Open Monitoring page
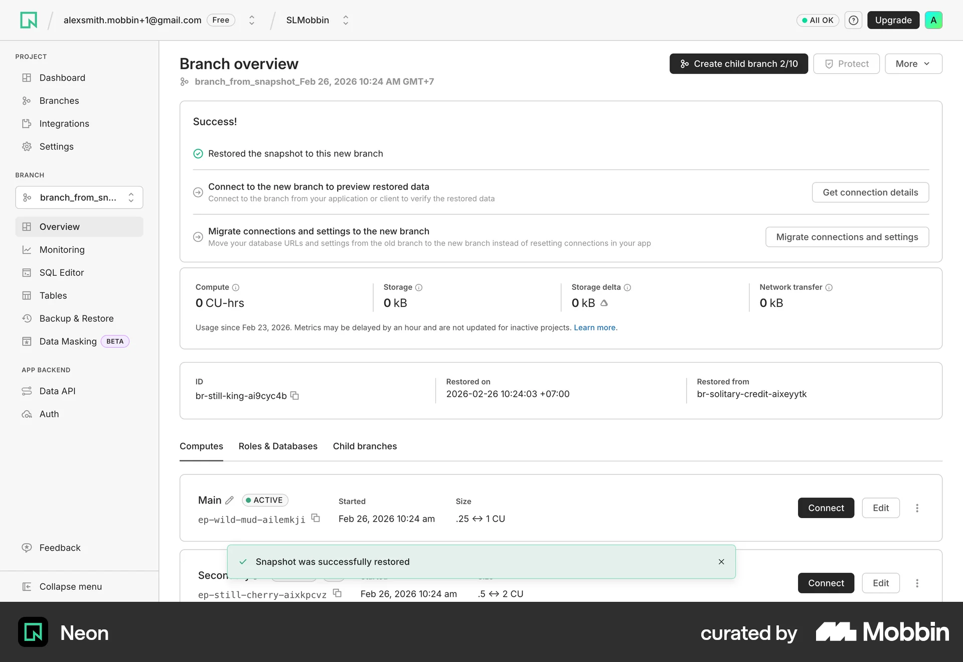 [x=79, y=250]
